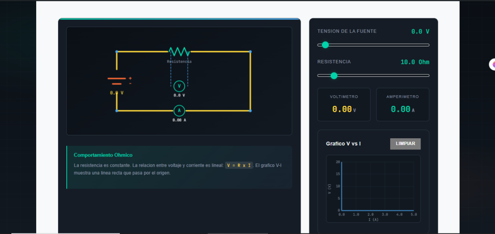Select the ammeter A circle in the circuit
Image resolution: width=495 pixels, height=234 pixels.
pos(179,110)
